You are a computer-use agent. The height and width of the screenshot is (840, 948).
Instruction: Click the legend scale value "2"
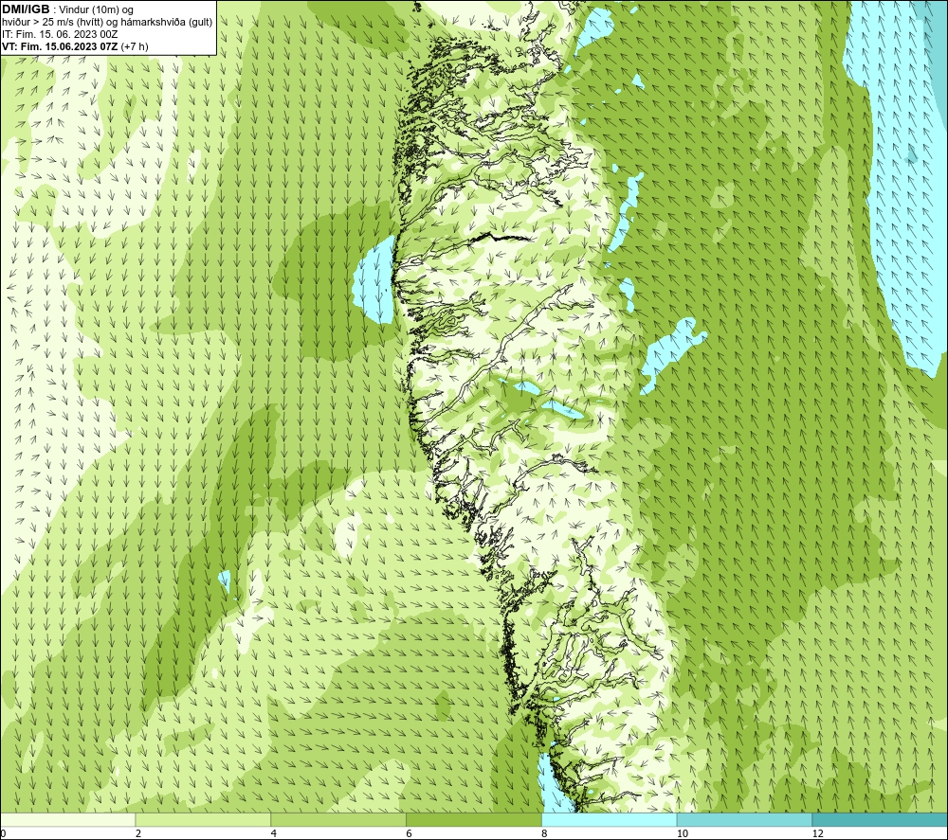coord(138,833)
